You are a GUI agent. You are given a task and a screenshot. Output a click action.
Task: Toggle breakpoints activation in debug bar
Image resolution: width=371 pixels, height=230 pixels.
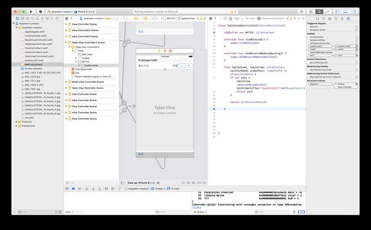click(x=73, y=189)
